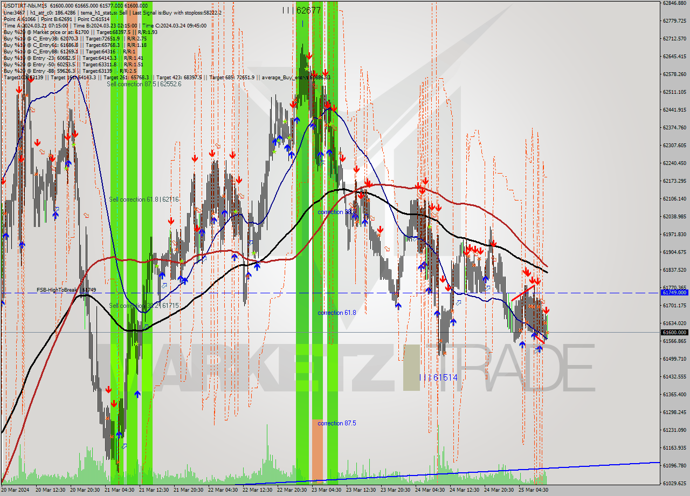The width and height of the screenshot is (690, 496).
Task: Select 'Sell correction 61.8 | 62116' label
Action: (x=143, y=199)
